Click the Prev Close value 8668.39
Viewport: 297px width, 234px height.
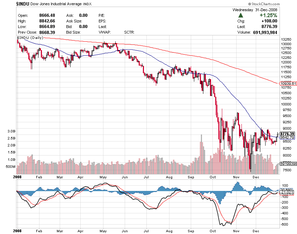[48, 32]
